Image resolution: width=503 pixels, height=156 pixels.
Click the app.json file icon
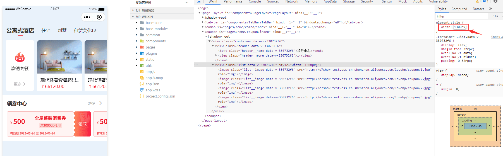(142, 84)
